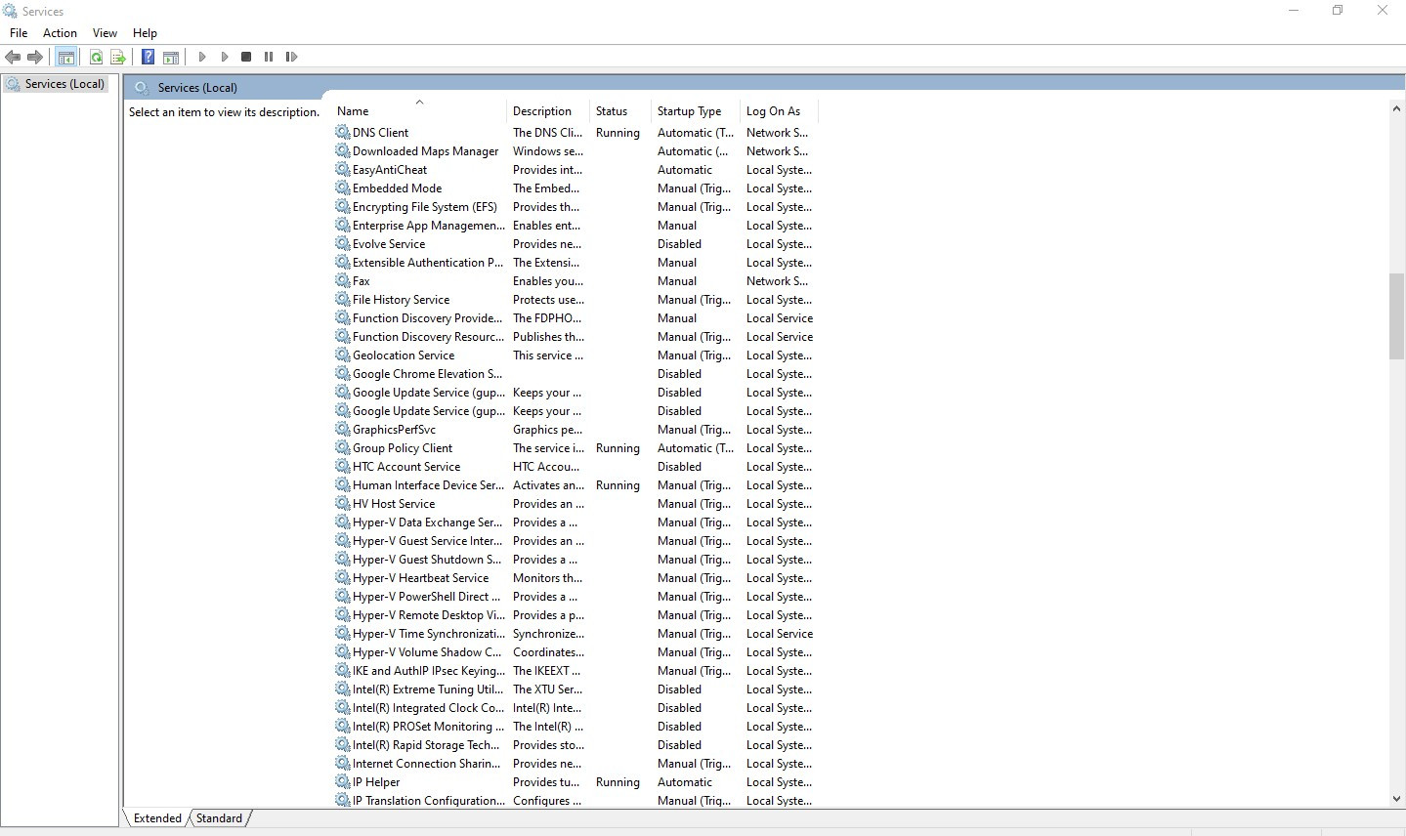The image size is (1406, 836).
Task: Click the Restart Service icon
Action: click(x=291, y=57)
